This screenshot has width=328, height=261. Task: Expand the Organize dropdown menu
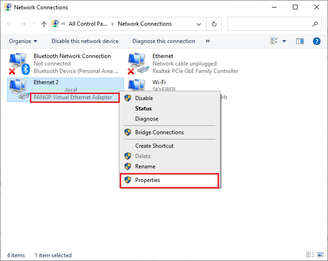[23, 41]
